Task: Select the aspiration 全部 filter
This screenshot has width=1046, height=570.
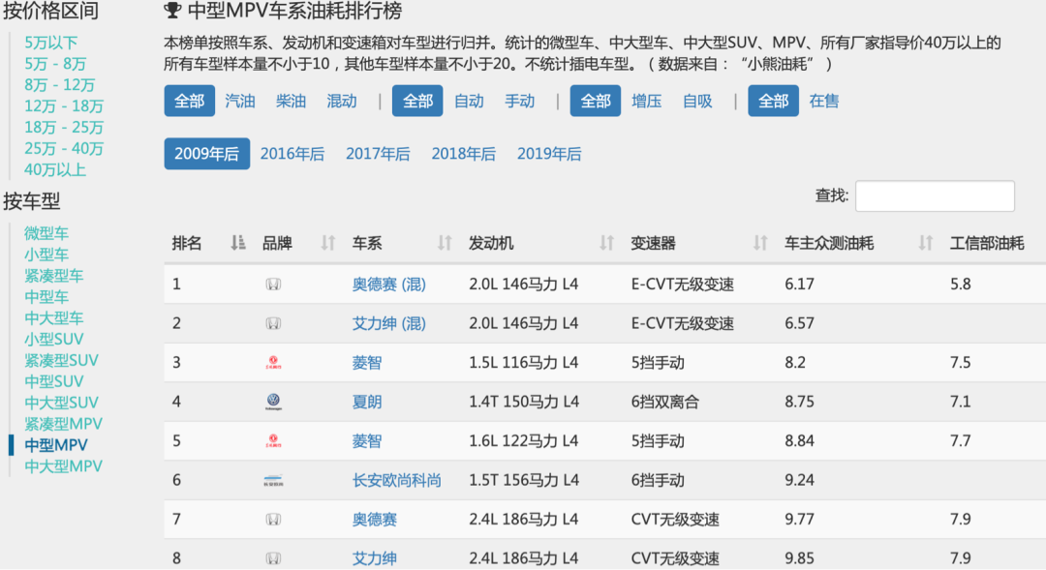Action: coord(596,101)
